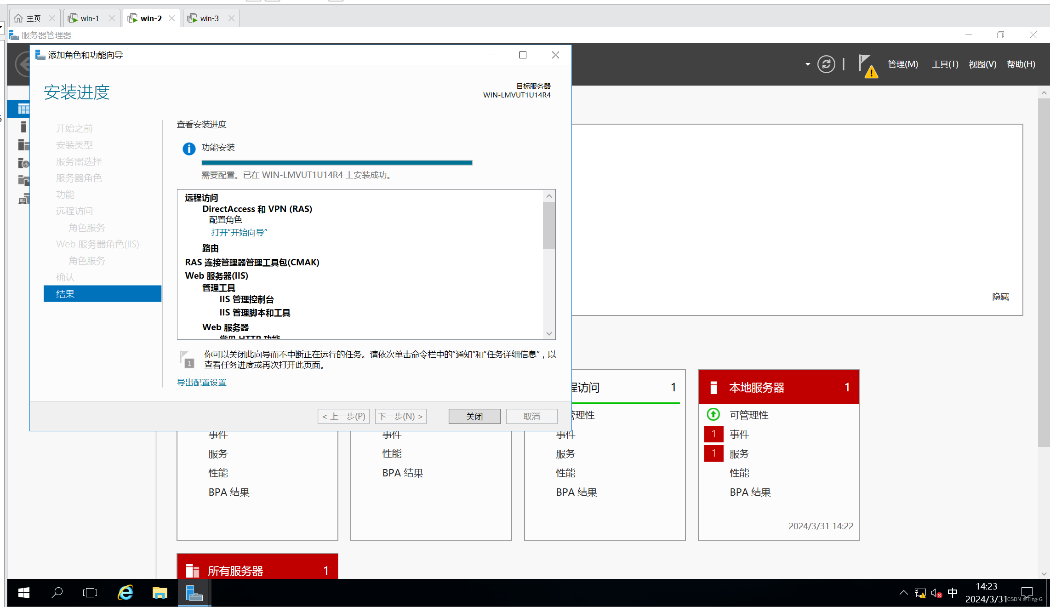Click the 打开“开始向导” link
The image size is (1050, 607).
(239, 233)
